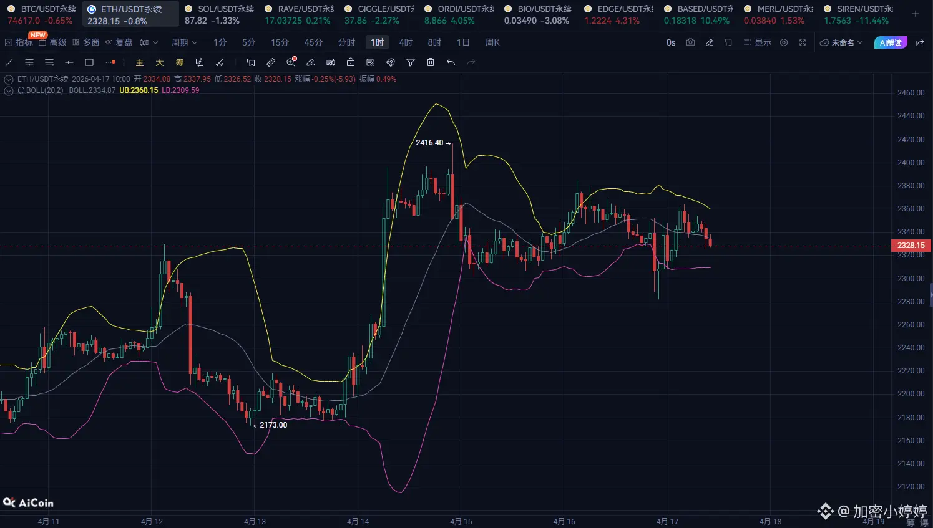Toggle the yellow 大 (large orders) indicator

pos(160,62)
